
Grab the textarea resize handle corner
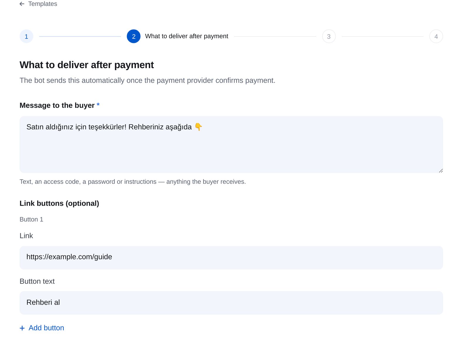pos(441,170)
